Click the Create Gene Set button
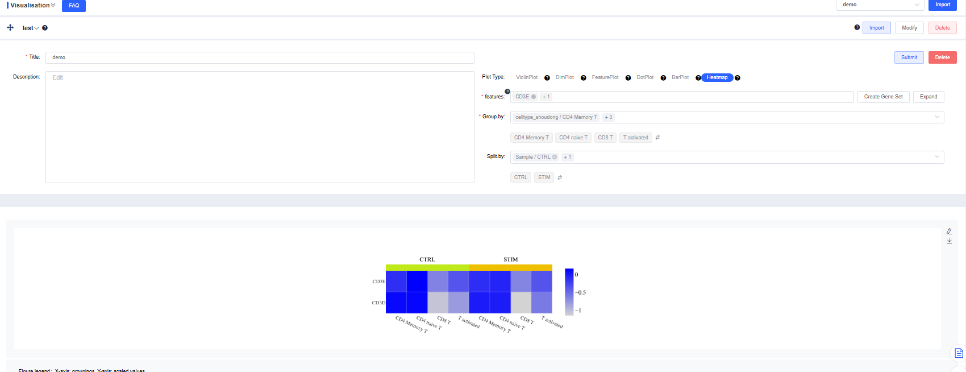The image size is (966, 372). 883,97
